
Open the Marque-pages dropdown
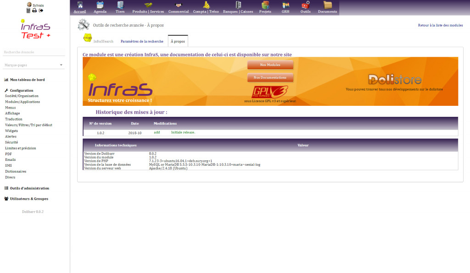click(34, 65)
